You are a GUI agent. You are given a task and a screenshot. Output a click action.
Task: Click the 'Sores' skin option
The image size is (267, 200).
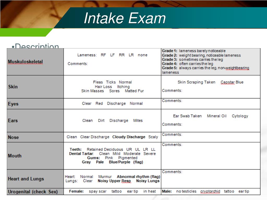coord(114,91)
